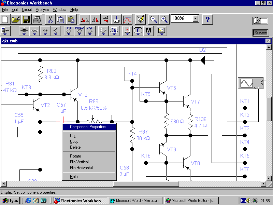
Task: Open the Mixed ICs parts bin
Action: click(80, 31)
